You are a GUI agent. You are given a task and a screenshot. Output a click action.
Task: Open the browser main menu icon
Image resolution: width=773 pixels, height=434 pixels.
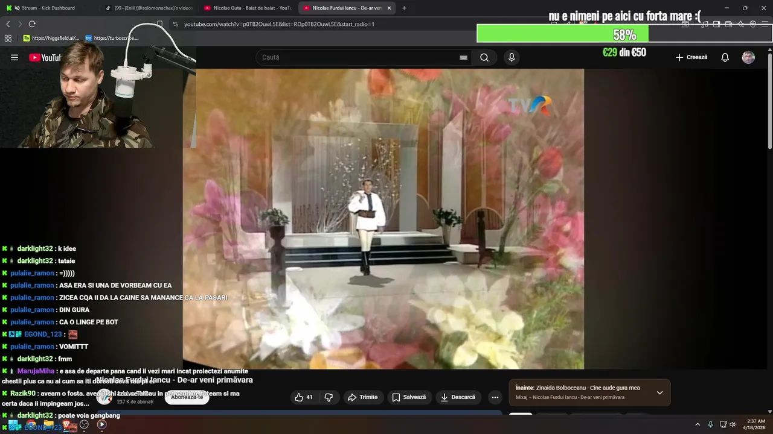point(765,24)
